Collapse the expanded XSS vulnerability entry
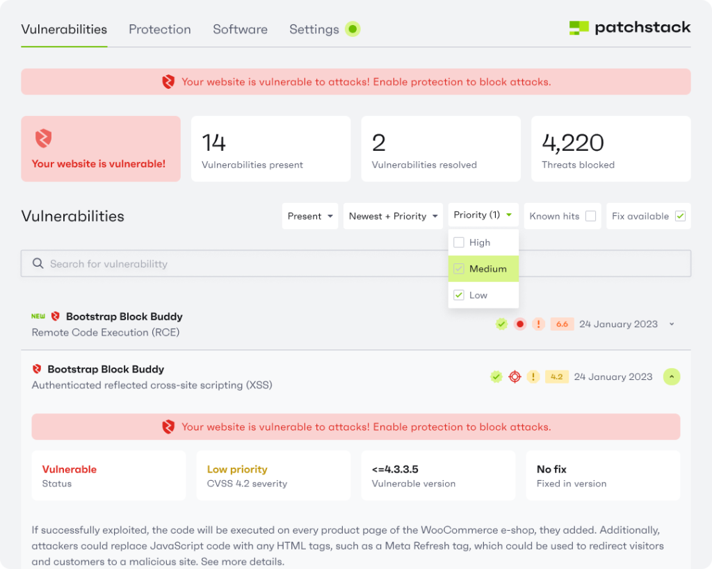Screen dimensions: 712x569 (671, 377)
